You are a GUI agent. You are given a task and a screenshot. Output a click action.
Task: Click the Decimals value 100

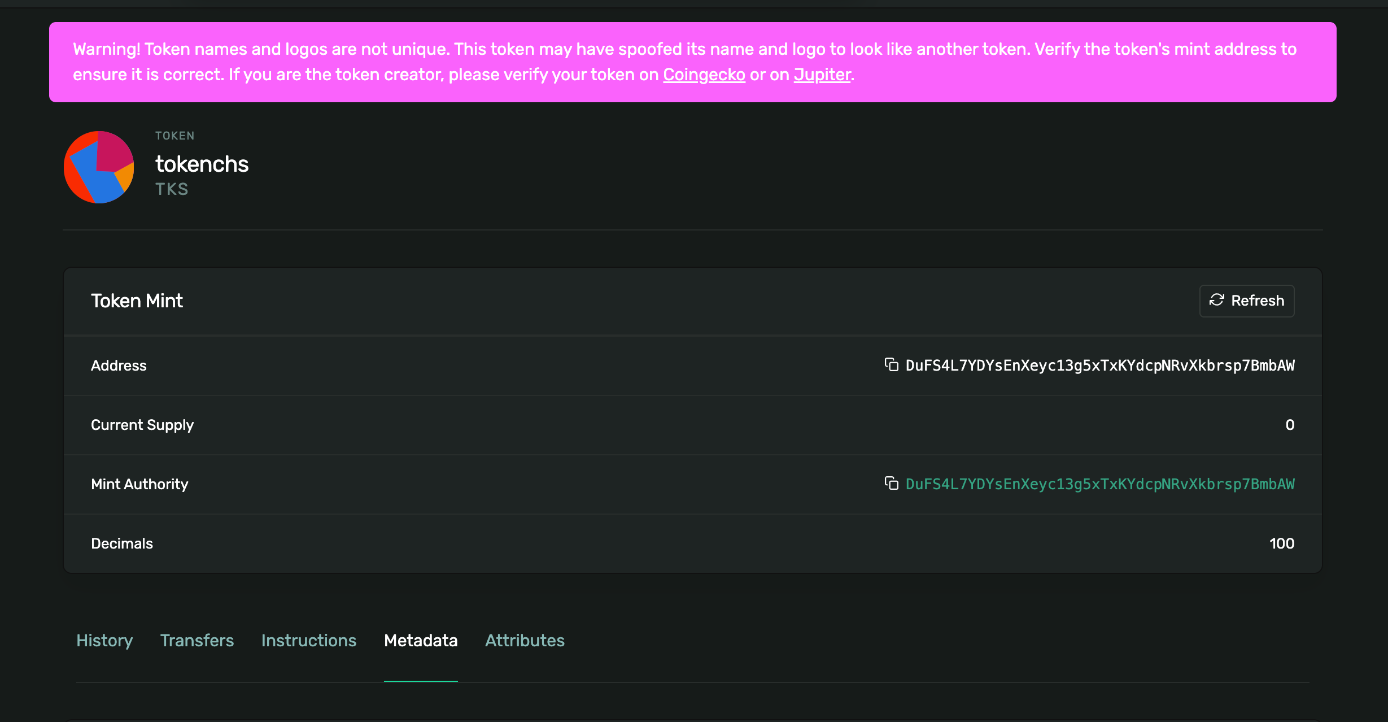coord(1281,543)
